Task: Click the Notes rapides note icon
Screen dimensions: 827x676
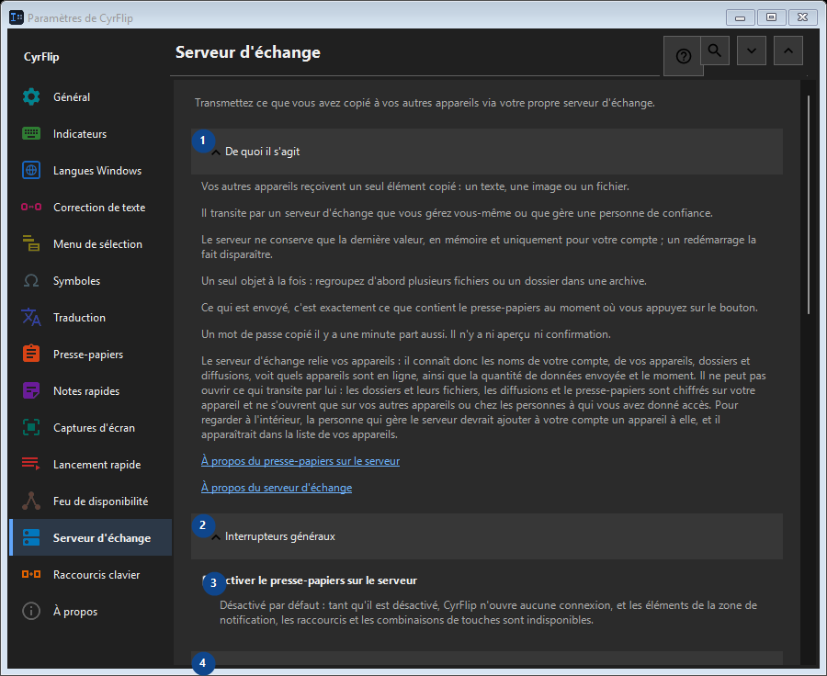Action: pos(31,390)
